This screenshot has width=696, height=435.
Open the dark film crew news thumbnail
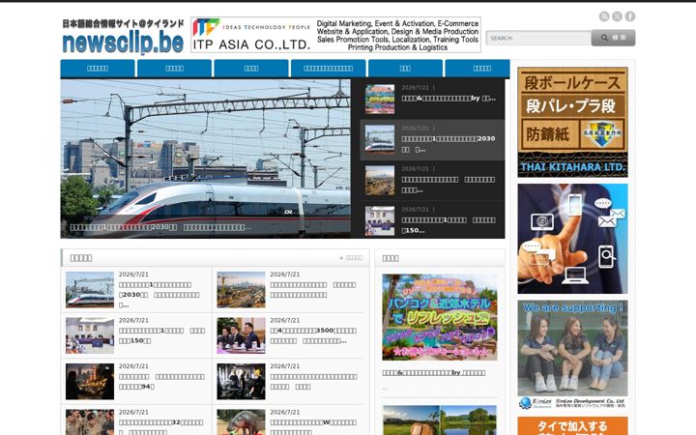coord(241,382)
